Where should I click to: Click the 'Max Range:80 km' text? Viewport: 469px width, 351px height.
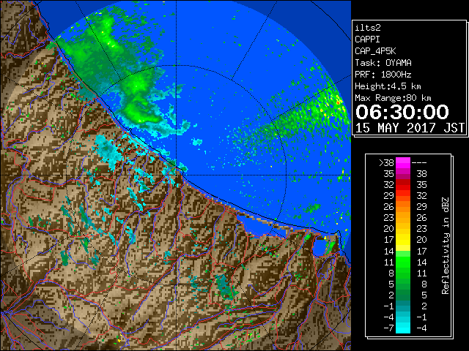coord(393,98)
